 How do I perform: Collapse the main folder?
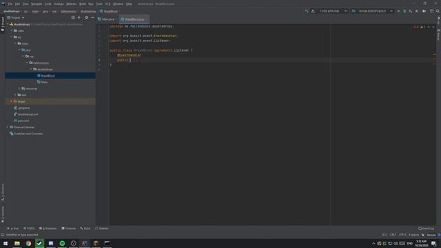pos(15,43)
